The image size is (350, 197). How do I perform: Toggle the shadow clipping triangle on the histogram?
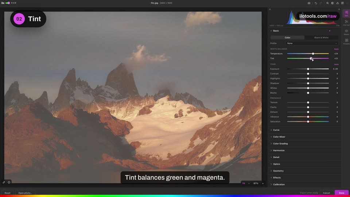coord(270,9)
